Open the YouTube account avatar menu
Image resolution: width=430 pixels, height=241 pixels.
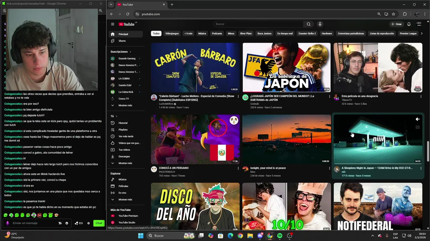tap(419, 24)
